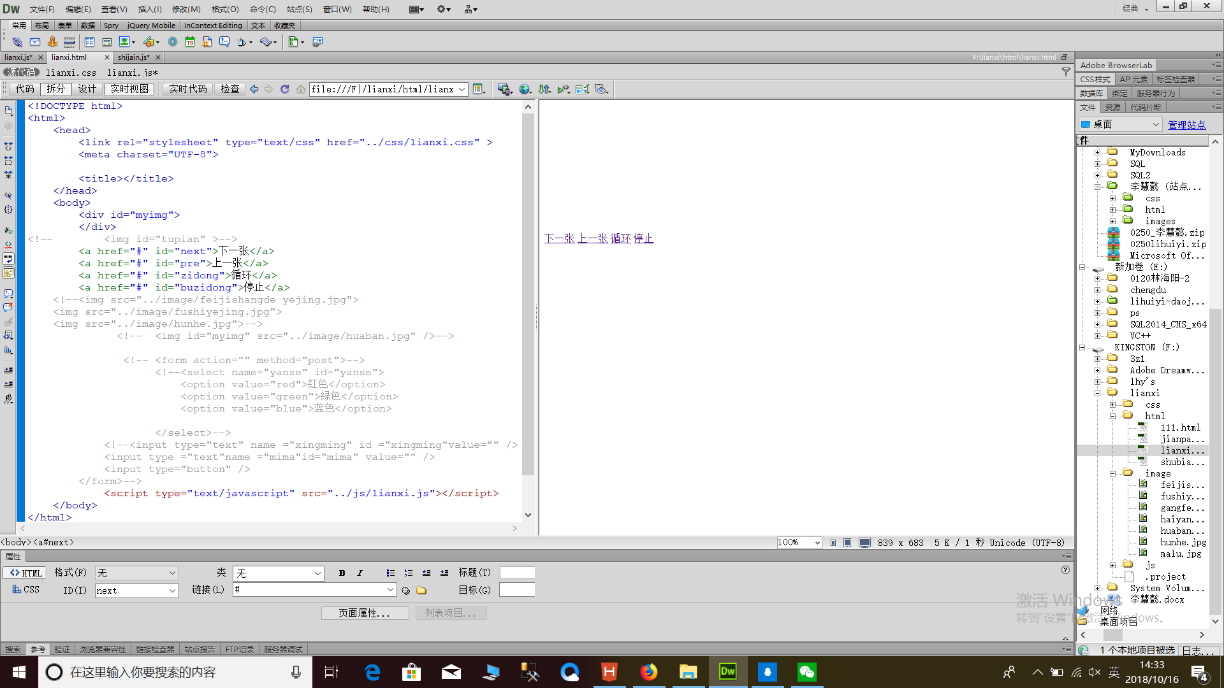Viewport: 1224px width, 688px height.
Task: Switch to the jQuery Mobile insert tab
Action: point(151,25)
